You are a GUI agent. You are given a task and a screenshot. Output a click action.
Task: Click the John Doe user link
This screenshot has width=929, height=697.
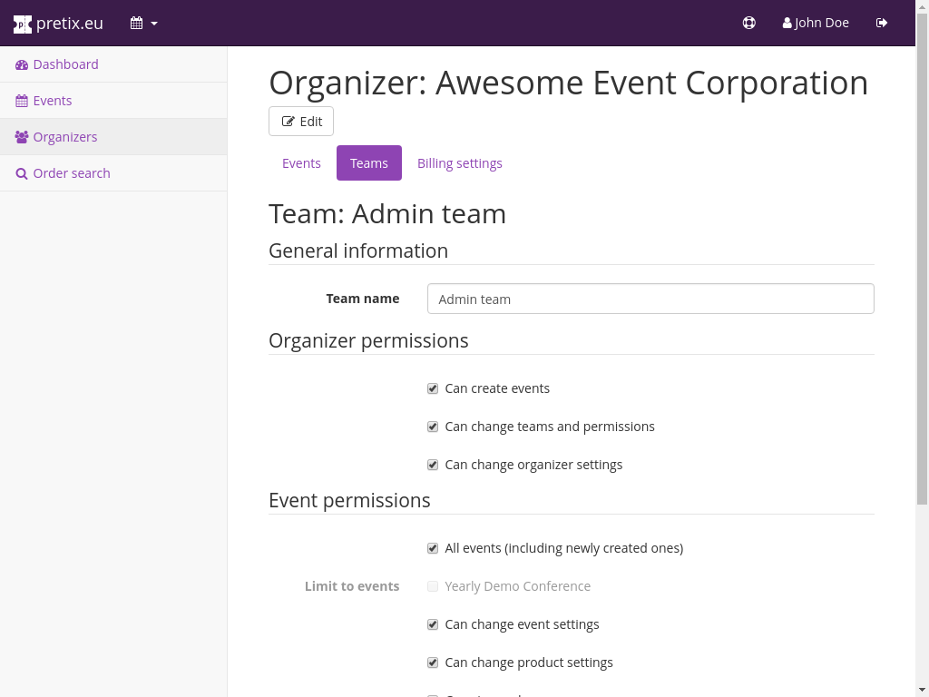816,23
